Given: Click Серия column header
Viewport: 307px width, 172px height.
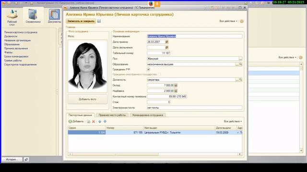Looking at the screenshot, I should coord(87,128).
